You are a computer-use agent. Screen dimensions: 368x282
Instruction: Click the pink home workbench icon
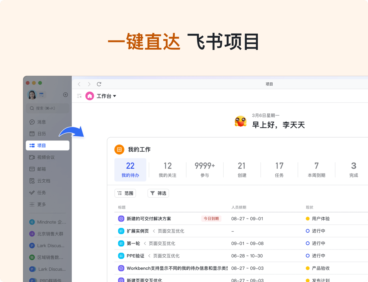(90, 96)
